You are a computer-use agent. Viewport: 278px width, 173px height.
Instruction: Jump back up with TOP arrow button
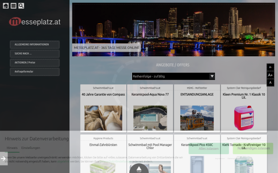click(x=139, y=168)
